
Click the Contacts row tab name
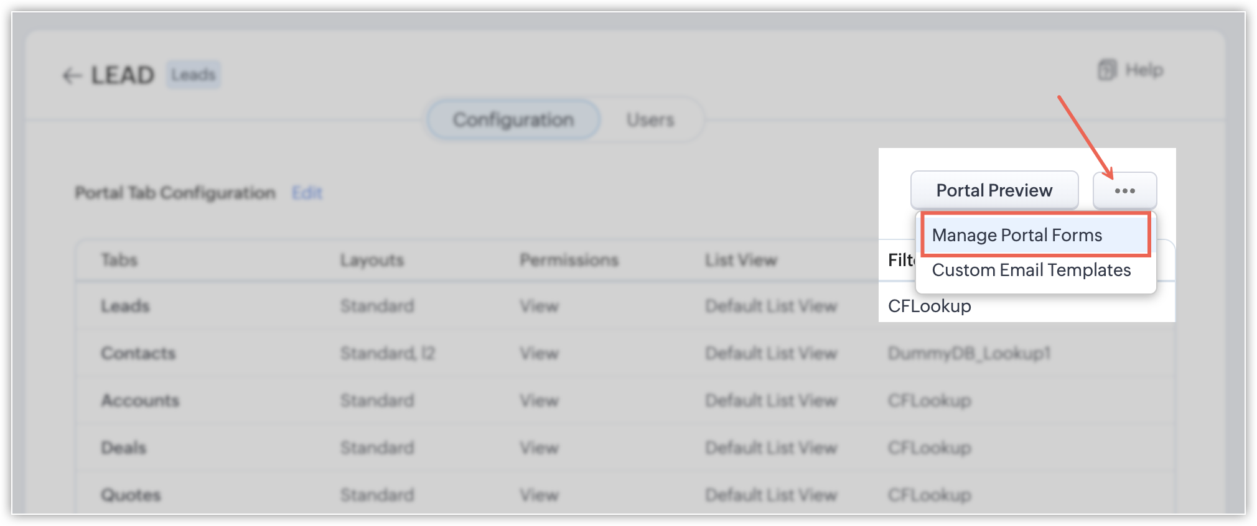coord(138,353)
